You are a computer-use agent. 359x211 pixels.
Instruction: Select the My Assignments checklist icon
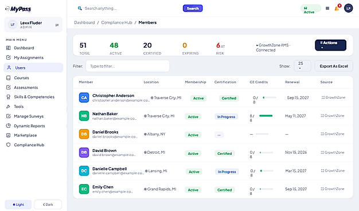[x=8, y=57]
